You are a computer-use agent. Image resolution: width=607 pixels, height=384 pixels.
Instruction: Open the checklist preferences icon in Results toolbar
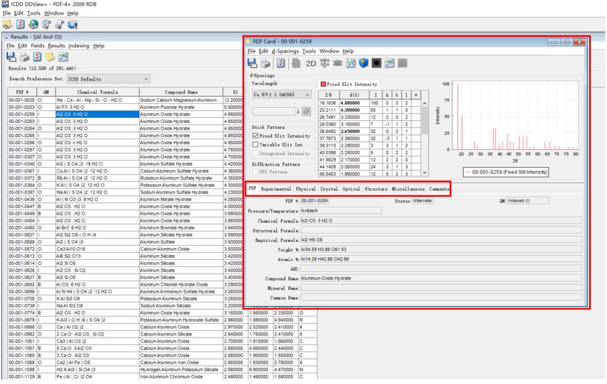[x=37, y=57]
